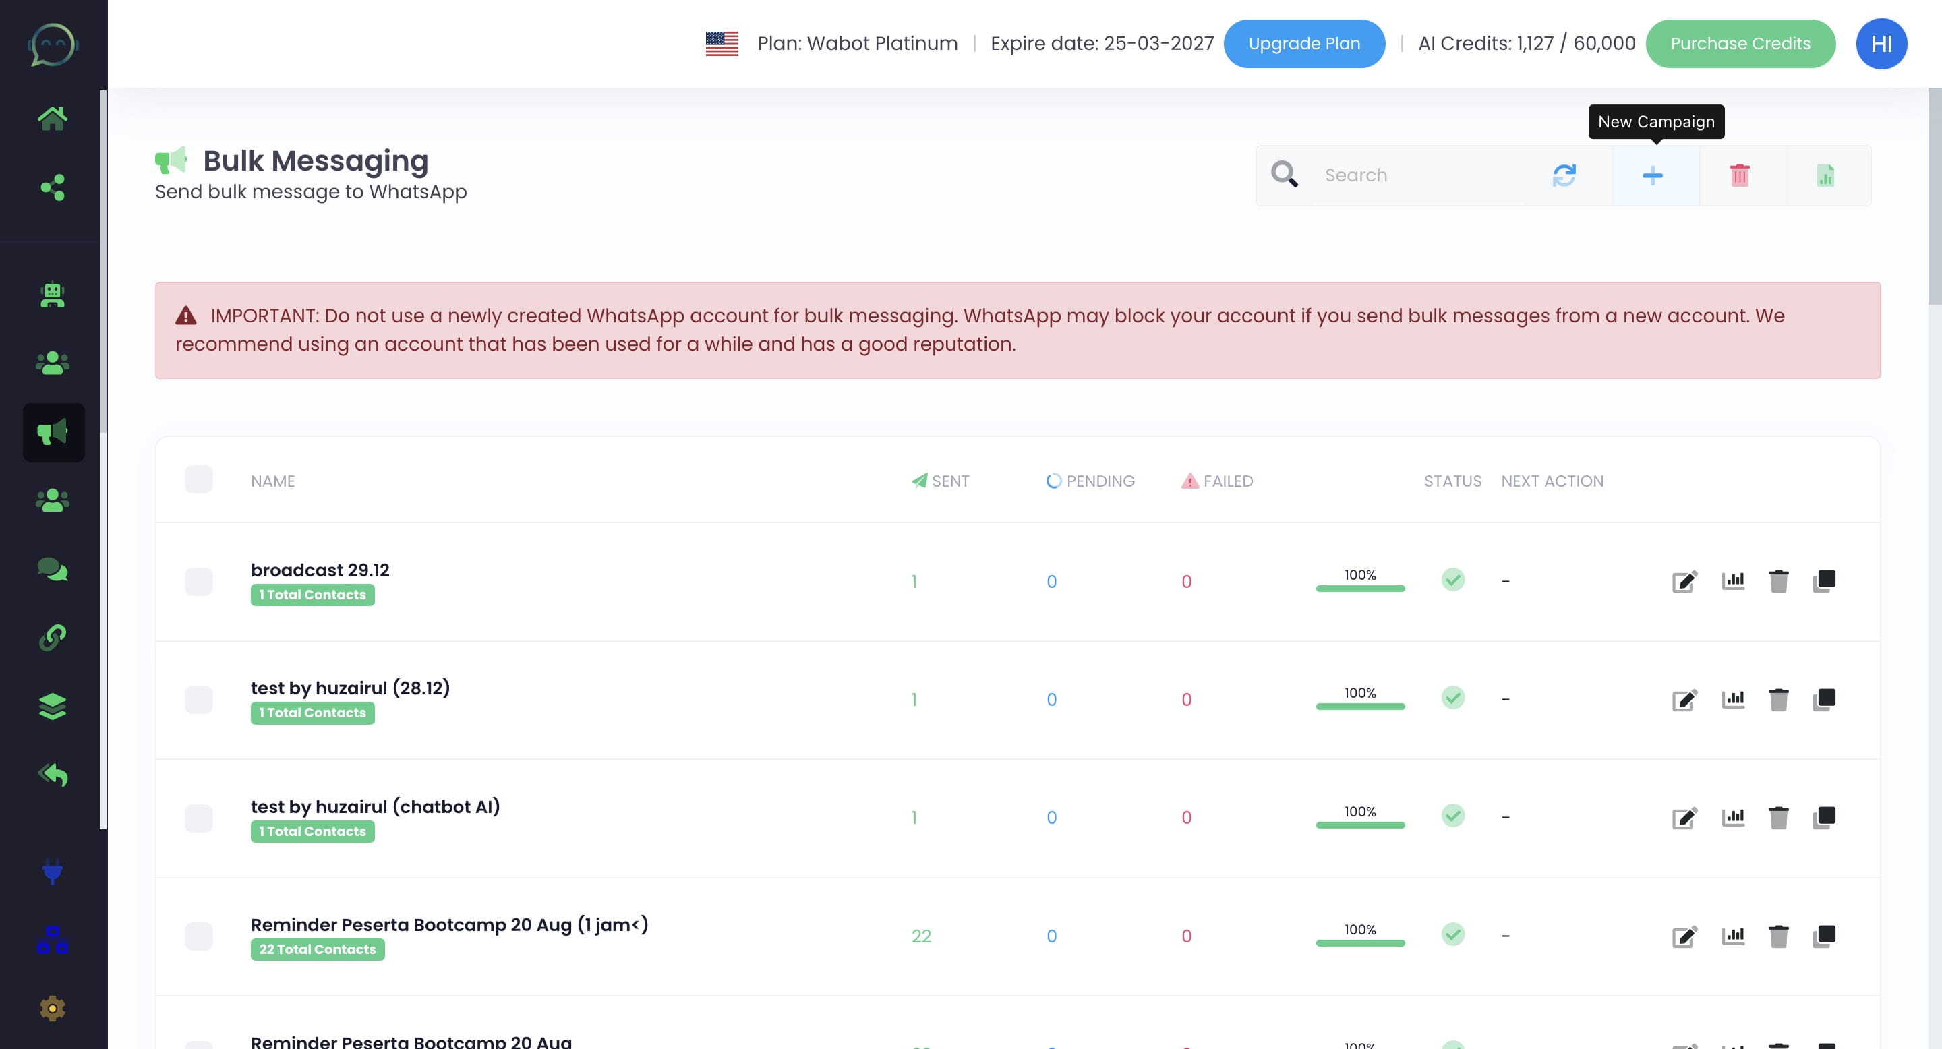This screenshot has width=1942, height=1049.
Task: Duplicate the Reminder Peserta Bootcamp 20 Aug (1 jam<) campaign
Action: 1823,936
